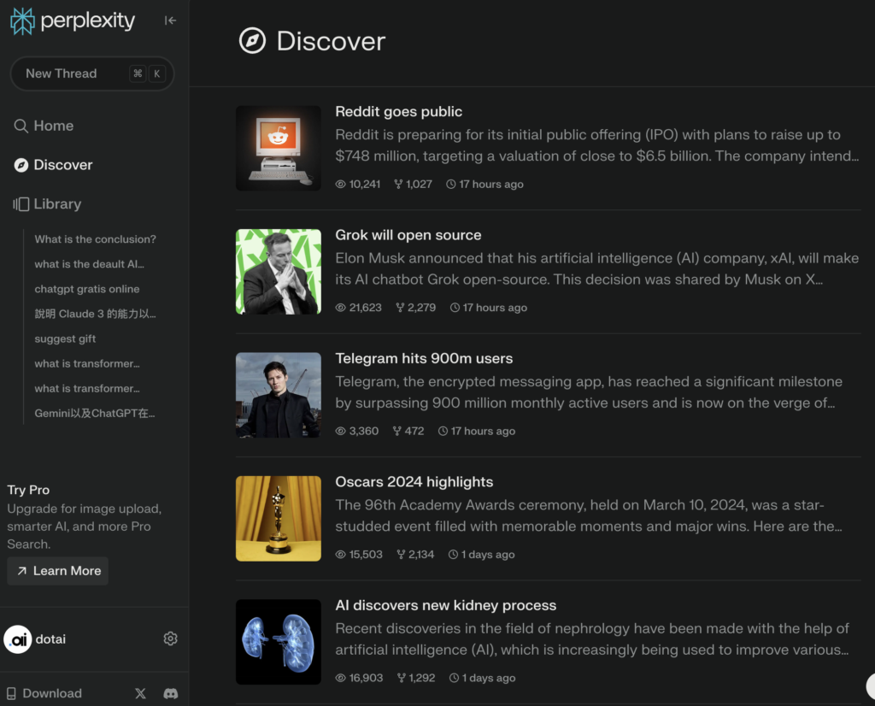Click the clock icon on Oscars story
Image resolution: width=875 pixels, height=706 pixels.
453,554
